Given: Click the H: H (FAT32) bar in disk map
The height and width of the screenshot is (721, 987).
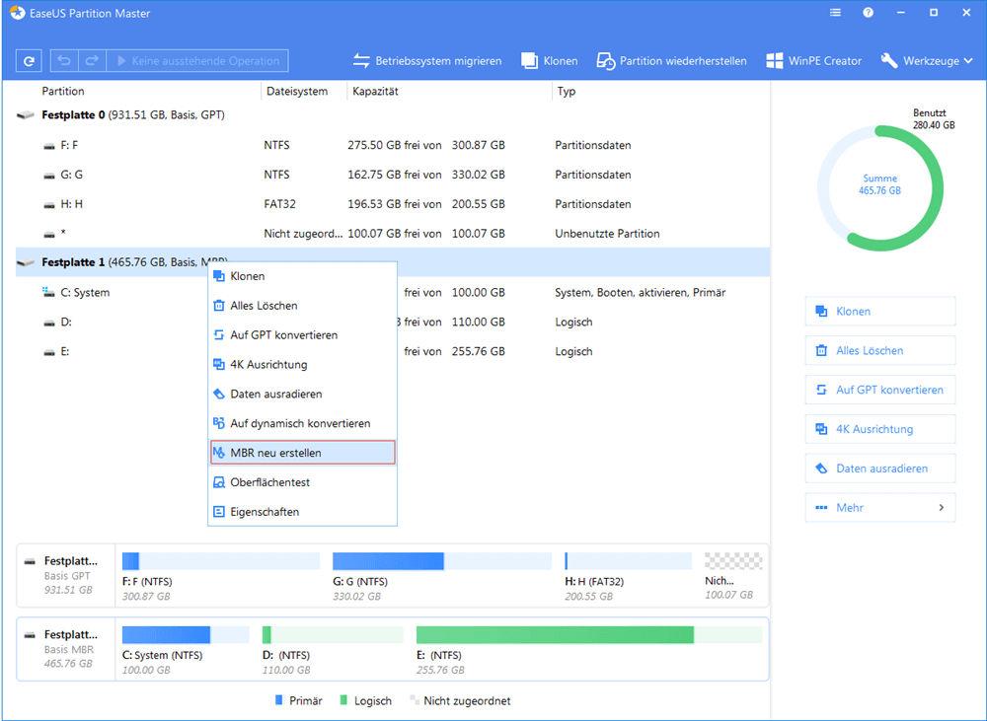Looking at the screenshot, I should click(628, 561).
